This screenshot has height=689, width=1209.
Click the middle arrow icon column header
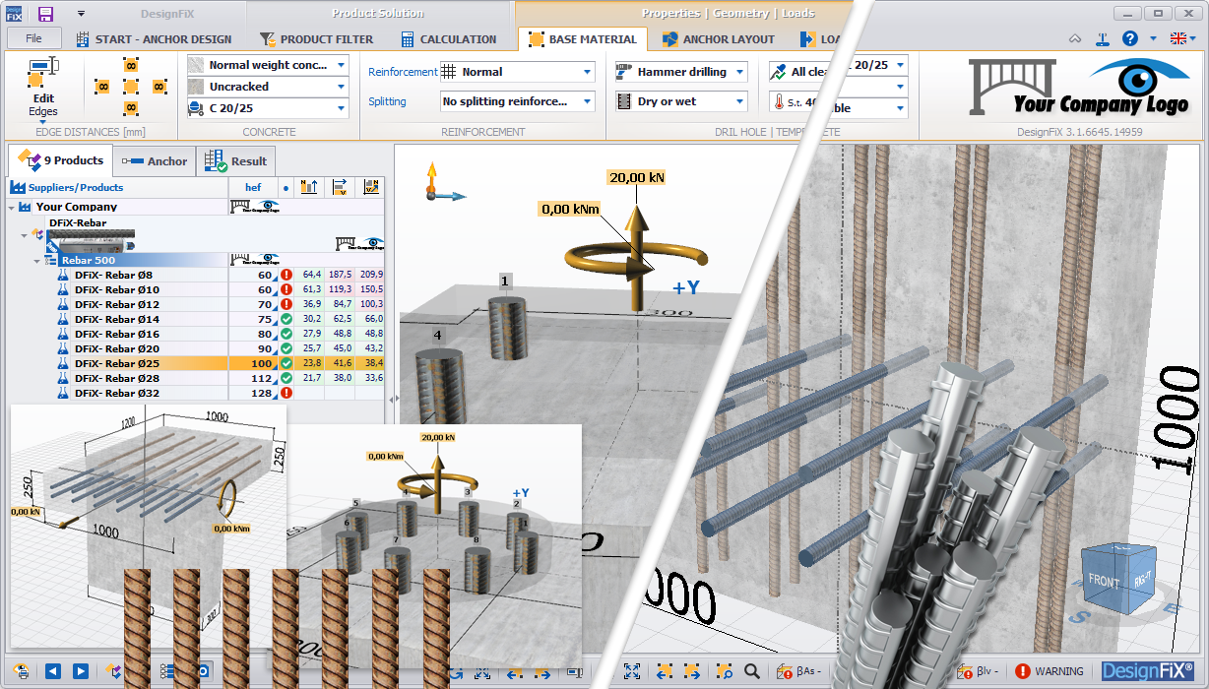[x=340, y=187]
